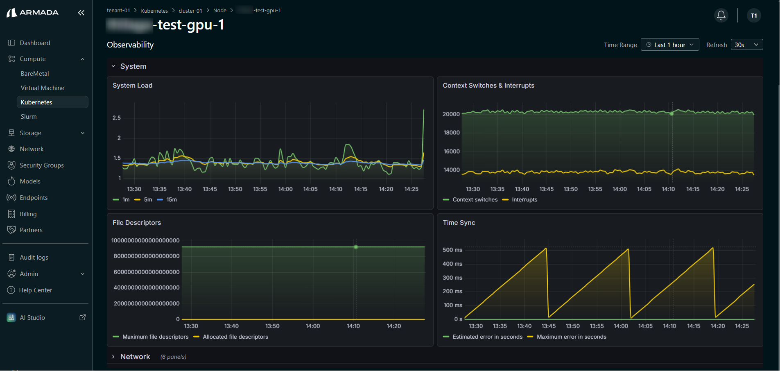
Task: Collapse the System section
Action: point(113,66)
